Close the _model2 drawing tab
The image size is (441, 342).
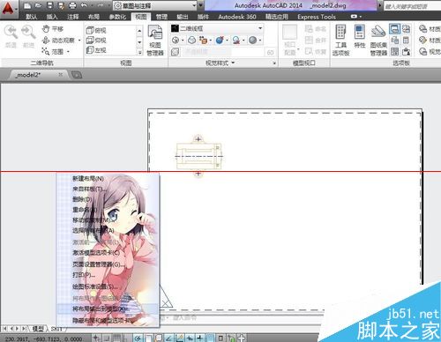tap(60, 75)
